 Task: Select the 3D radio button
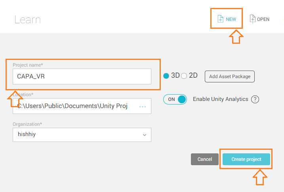pyautogui.click(x=166, y=76)
